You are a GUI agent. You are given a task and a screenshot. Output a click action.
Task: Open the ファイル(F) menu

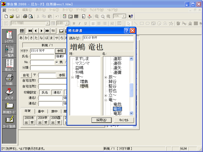coord(13,10)
